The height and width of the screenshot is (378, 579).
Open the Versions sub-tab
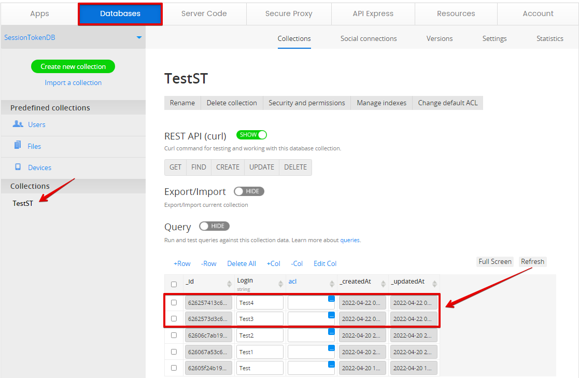[x=440, y=38]
